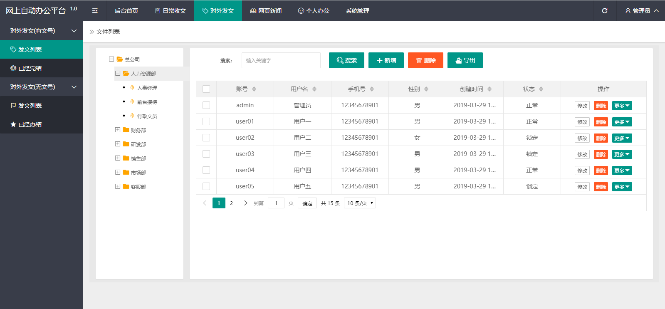
Task: Switch to the 日常收文 top tab
Action: (x=171, y=11)
